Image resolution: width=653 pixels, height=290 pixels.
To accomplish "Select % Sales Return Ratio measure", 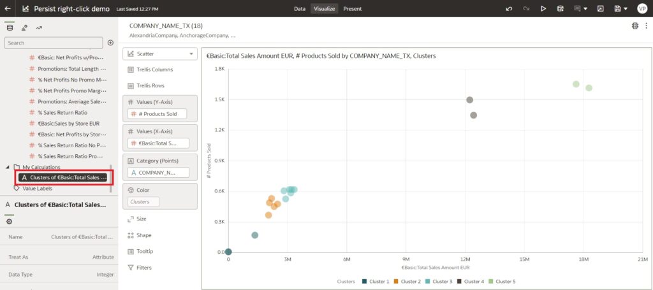I will (62, 112).
